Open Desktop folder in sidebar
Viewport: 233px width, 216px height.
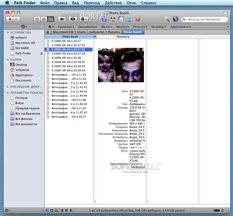click(21, 65)
